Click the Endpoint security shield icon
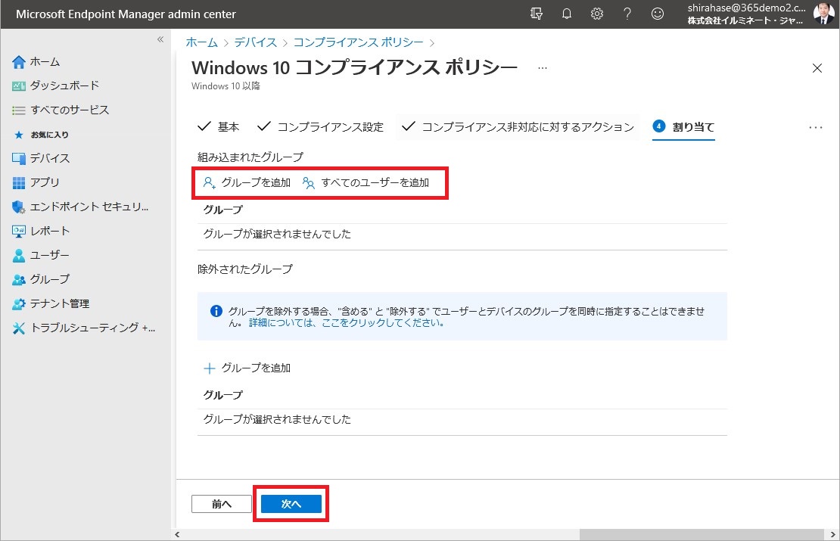This screenshot has width=840, height=541. [x=19, y=207]
